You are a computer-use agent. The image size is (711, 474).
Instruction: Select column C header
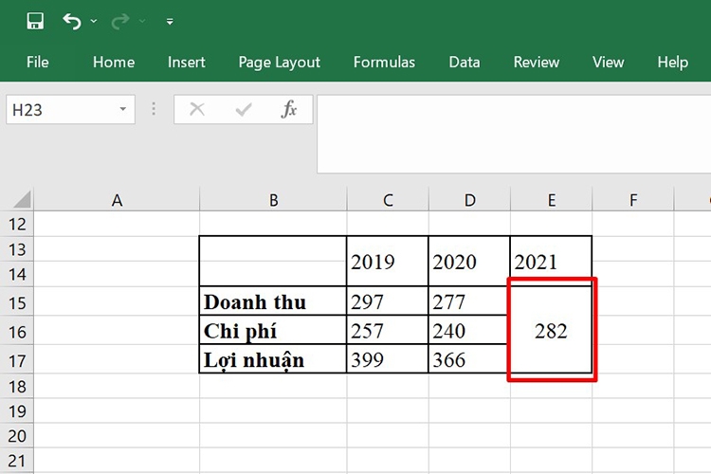pyautogui.click(x=388, y=200)
